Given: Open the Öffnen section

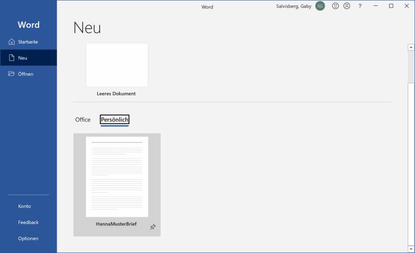Looking at the screenshot, I should click(x=28, y=74).
